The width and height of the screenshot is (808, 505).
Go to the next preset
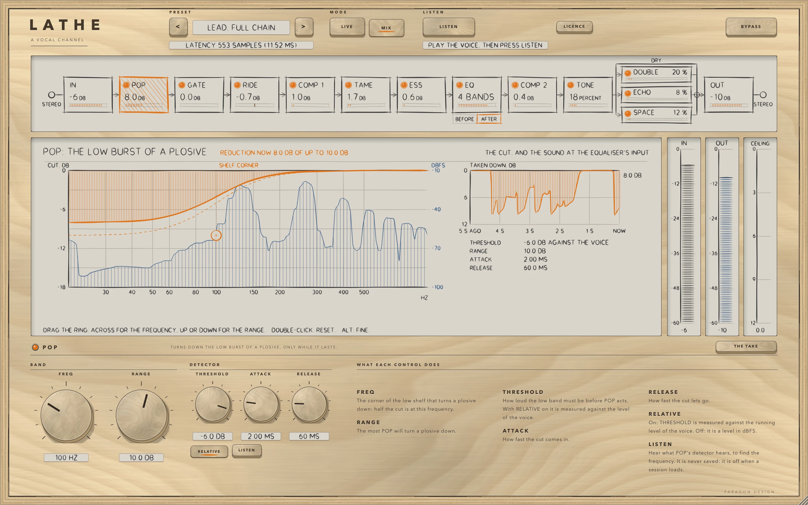coord(304,27)
